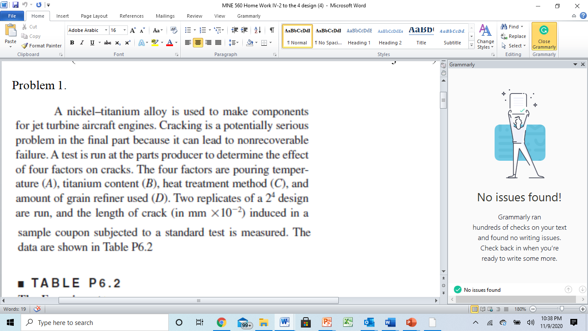Click the Find binoculars button
The image size is (588, 331).
512,27
